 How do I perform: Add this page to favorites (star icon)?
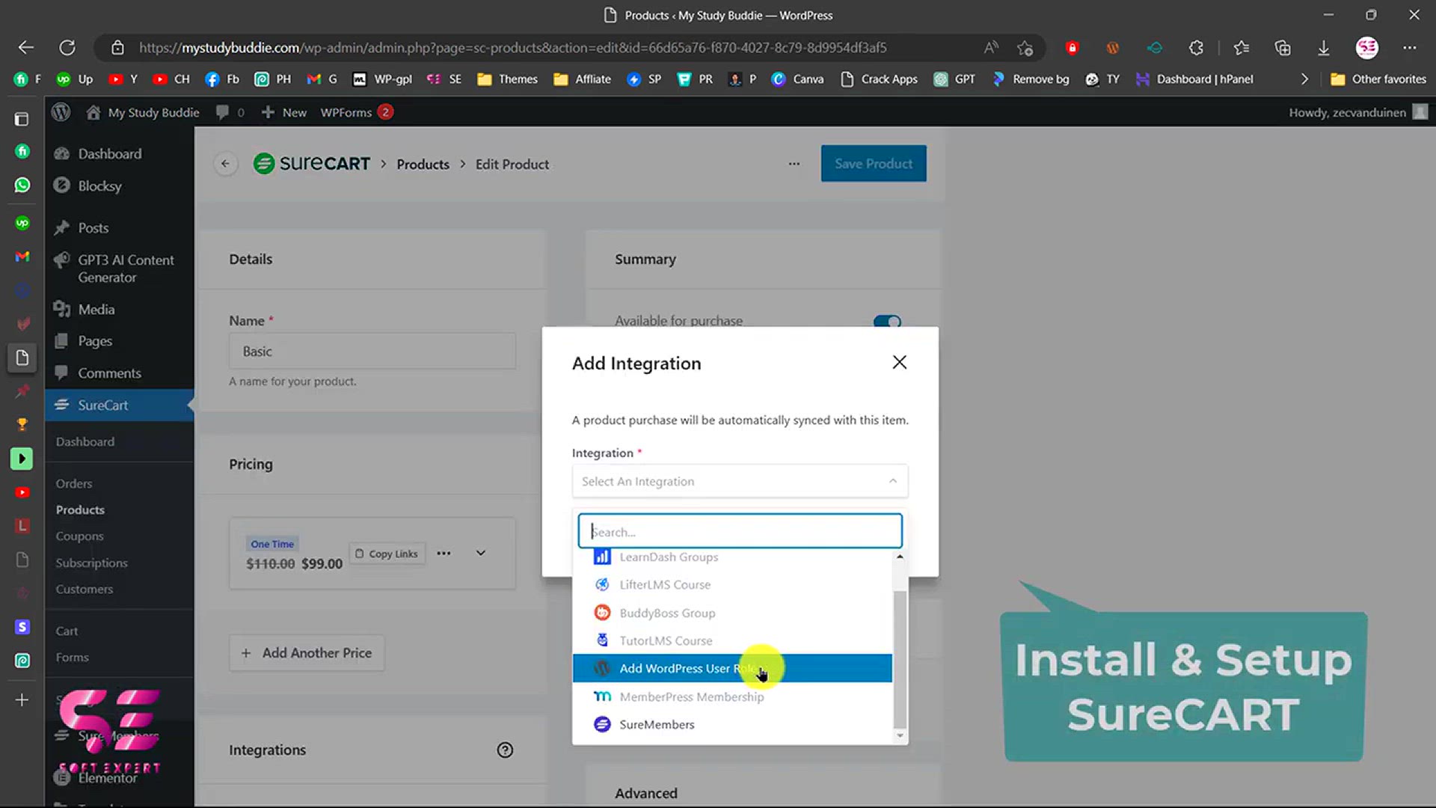1025,48
